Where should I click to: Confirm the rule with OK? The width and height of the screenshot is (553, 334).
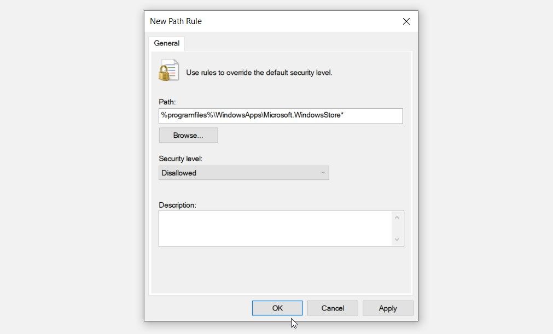(277, 308)
